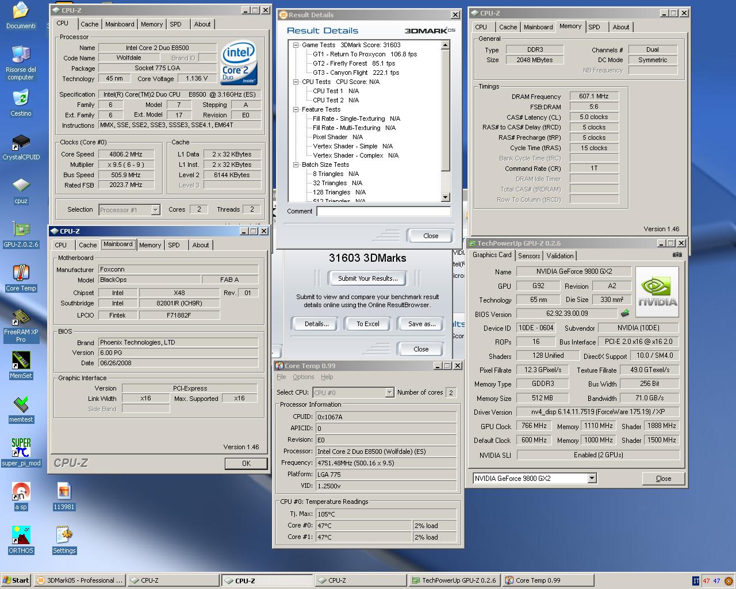Click the Comment input field

(x=384, y=211)
